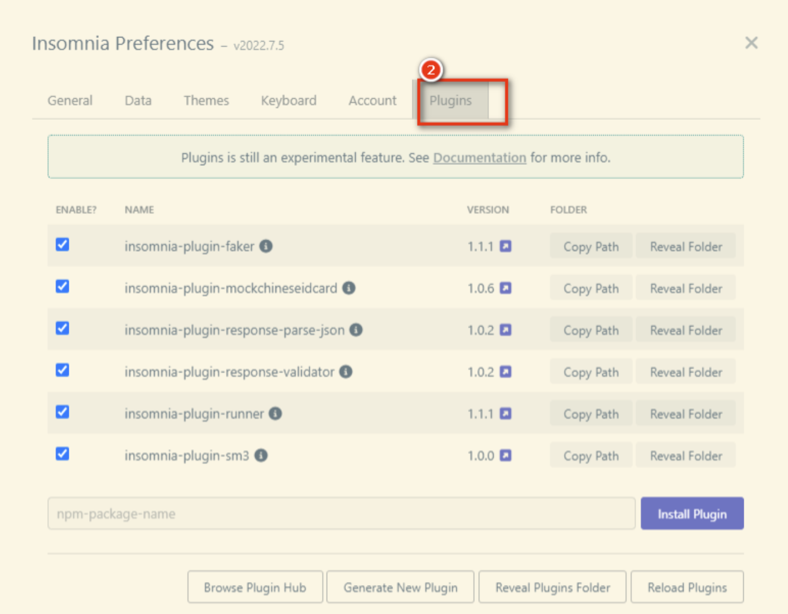Viewport: 788px width, 614px height.
Task: Reveal Folder for insomnia-plugin-mockchineseidcard
Action: [x=686, y=288]
